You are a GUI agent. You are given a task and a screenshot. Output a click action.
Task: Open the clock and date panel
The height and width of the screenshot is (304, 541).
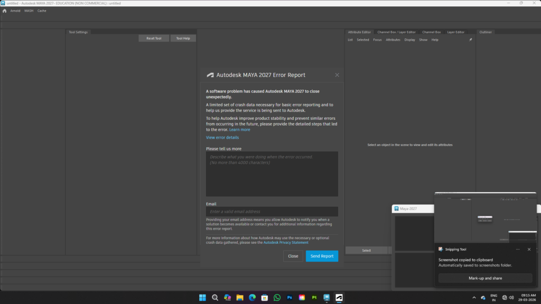(528, 298)
